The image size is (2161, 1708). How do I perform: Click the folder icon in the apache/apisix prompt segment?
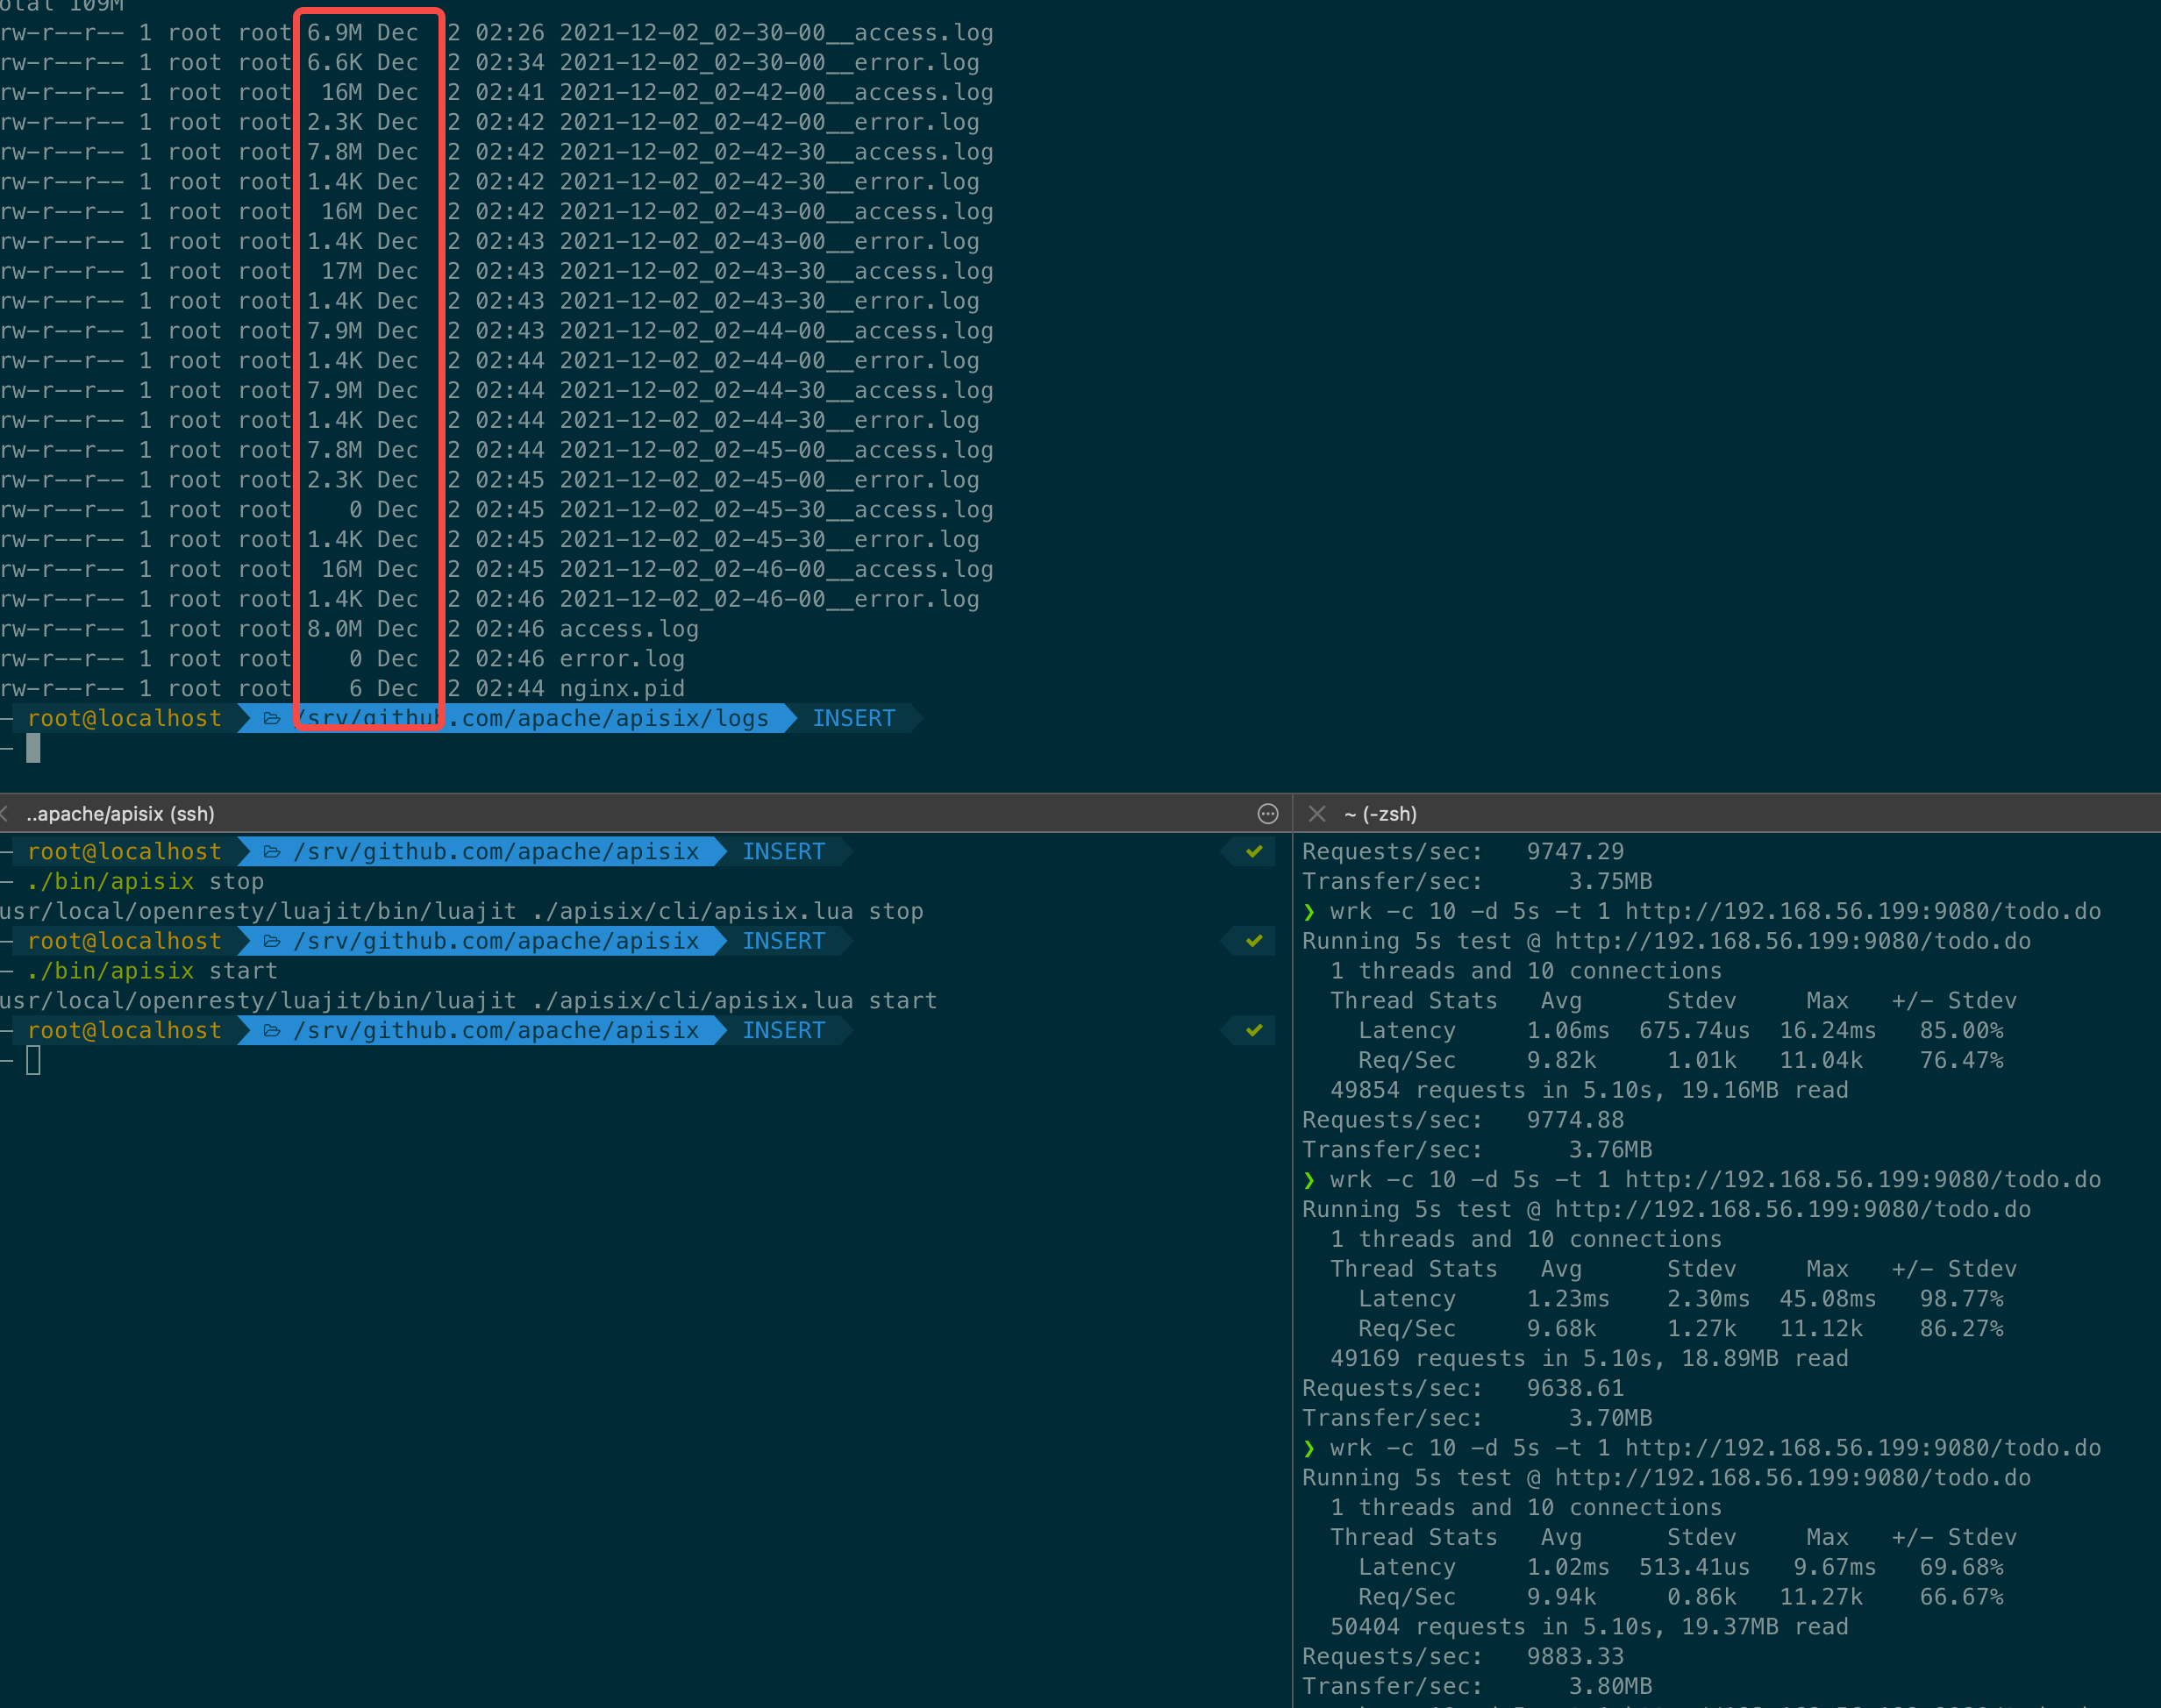pos(272,851)
